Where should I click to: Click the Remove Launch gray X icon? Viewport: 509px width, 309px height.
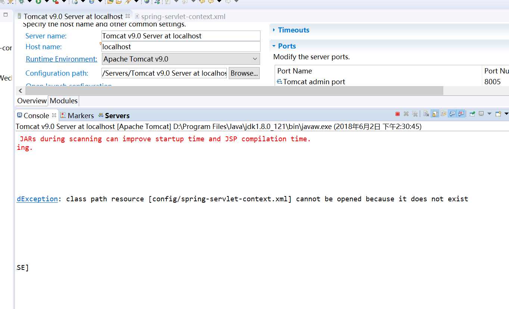point(406,114)
